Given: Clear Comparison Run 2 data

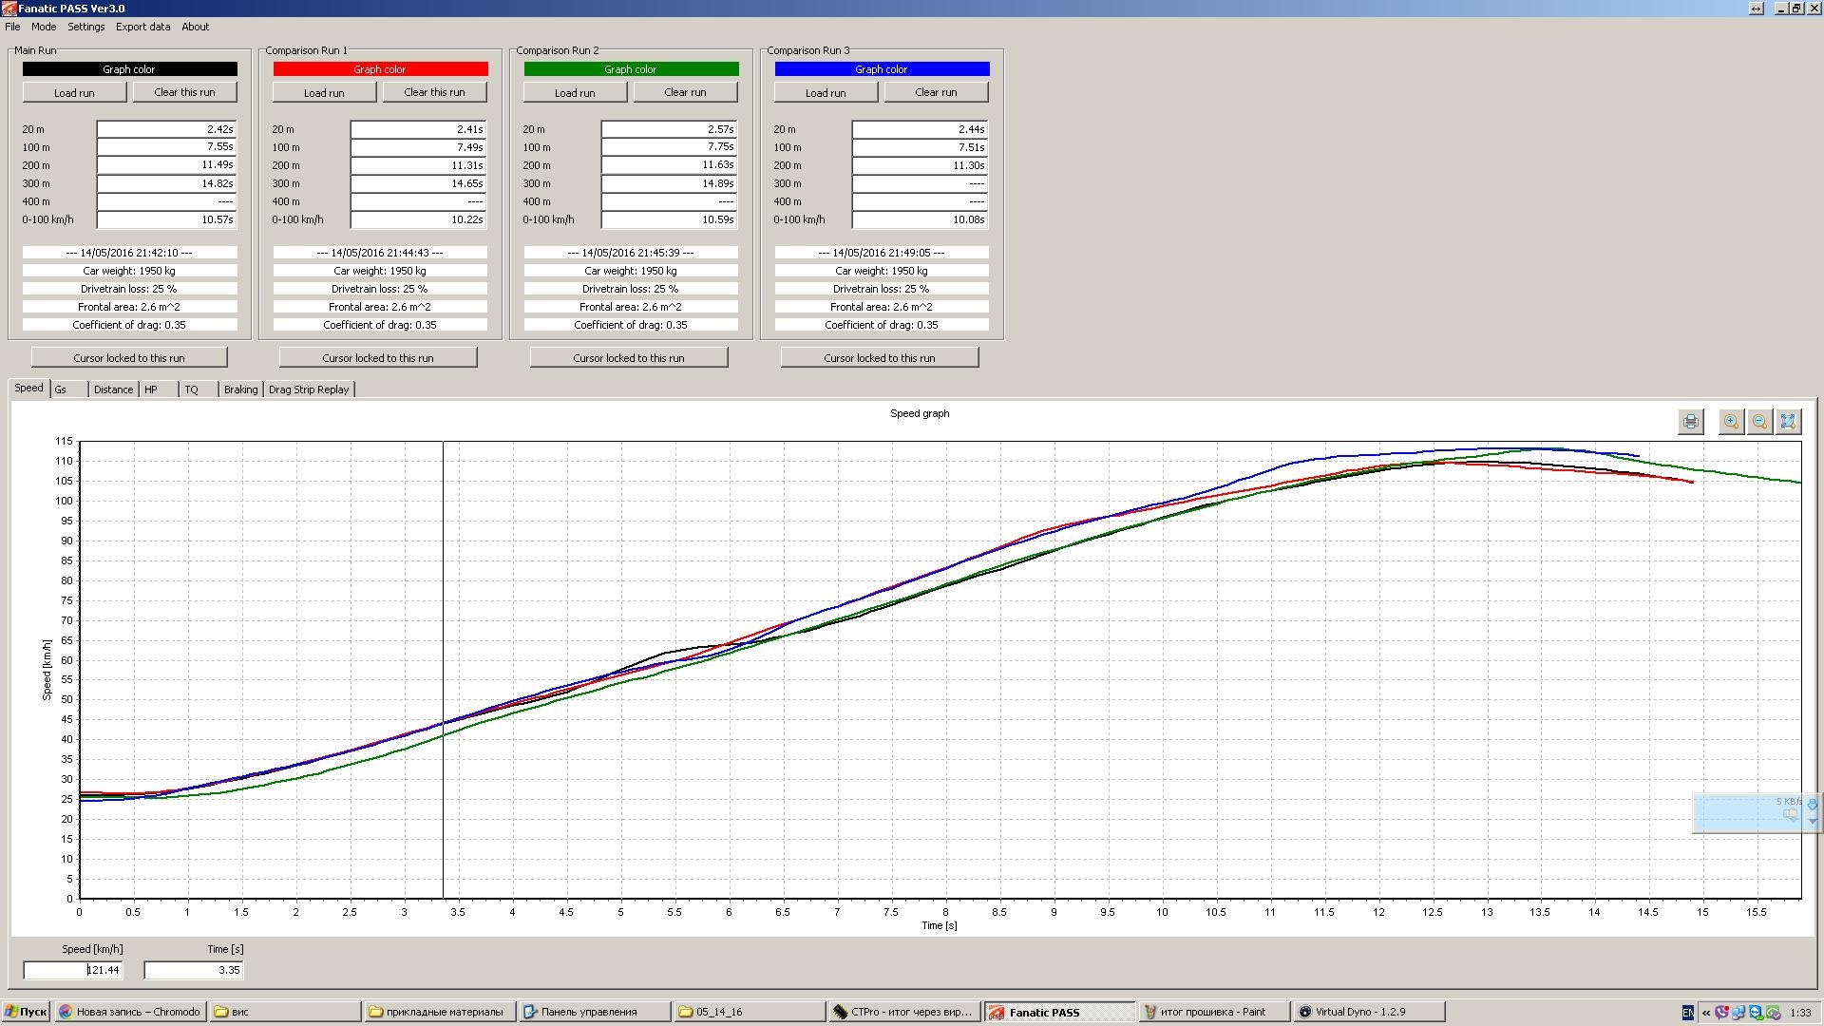Looking at the screenshot, I should tap(686, 92).
